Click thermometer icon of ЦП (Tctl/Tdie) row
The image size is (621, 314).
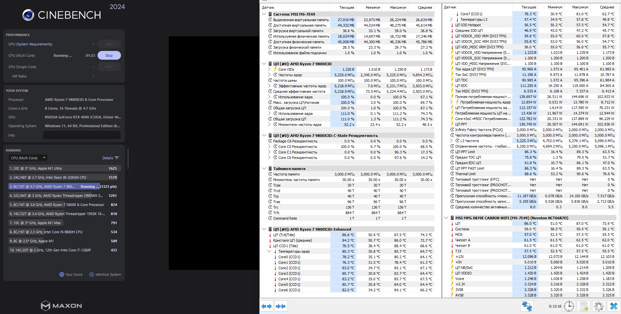270,235
